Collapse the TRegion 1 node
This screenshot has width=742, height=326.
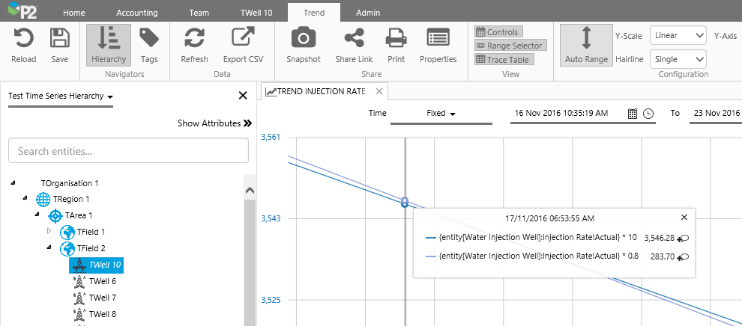25,199
